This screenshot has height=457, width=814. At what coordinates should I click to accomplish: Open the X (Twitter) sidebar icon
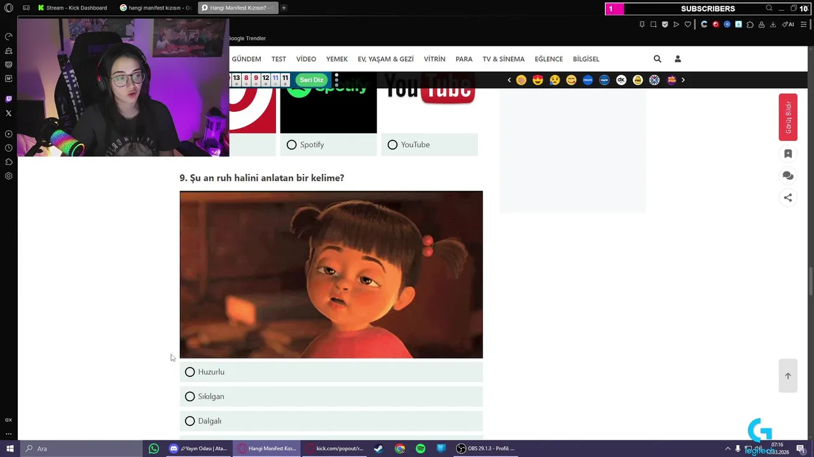9,113
